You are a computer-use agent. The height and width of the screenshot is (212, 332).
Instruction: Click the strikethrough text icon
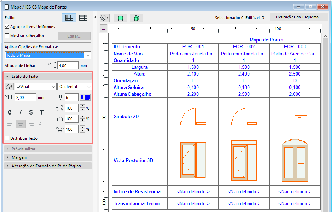(42, 112)
